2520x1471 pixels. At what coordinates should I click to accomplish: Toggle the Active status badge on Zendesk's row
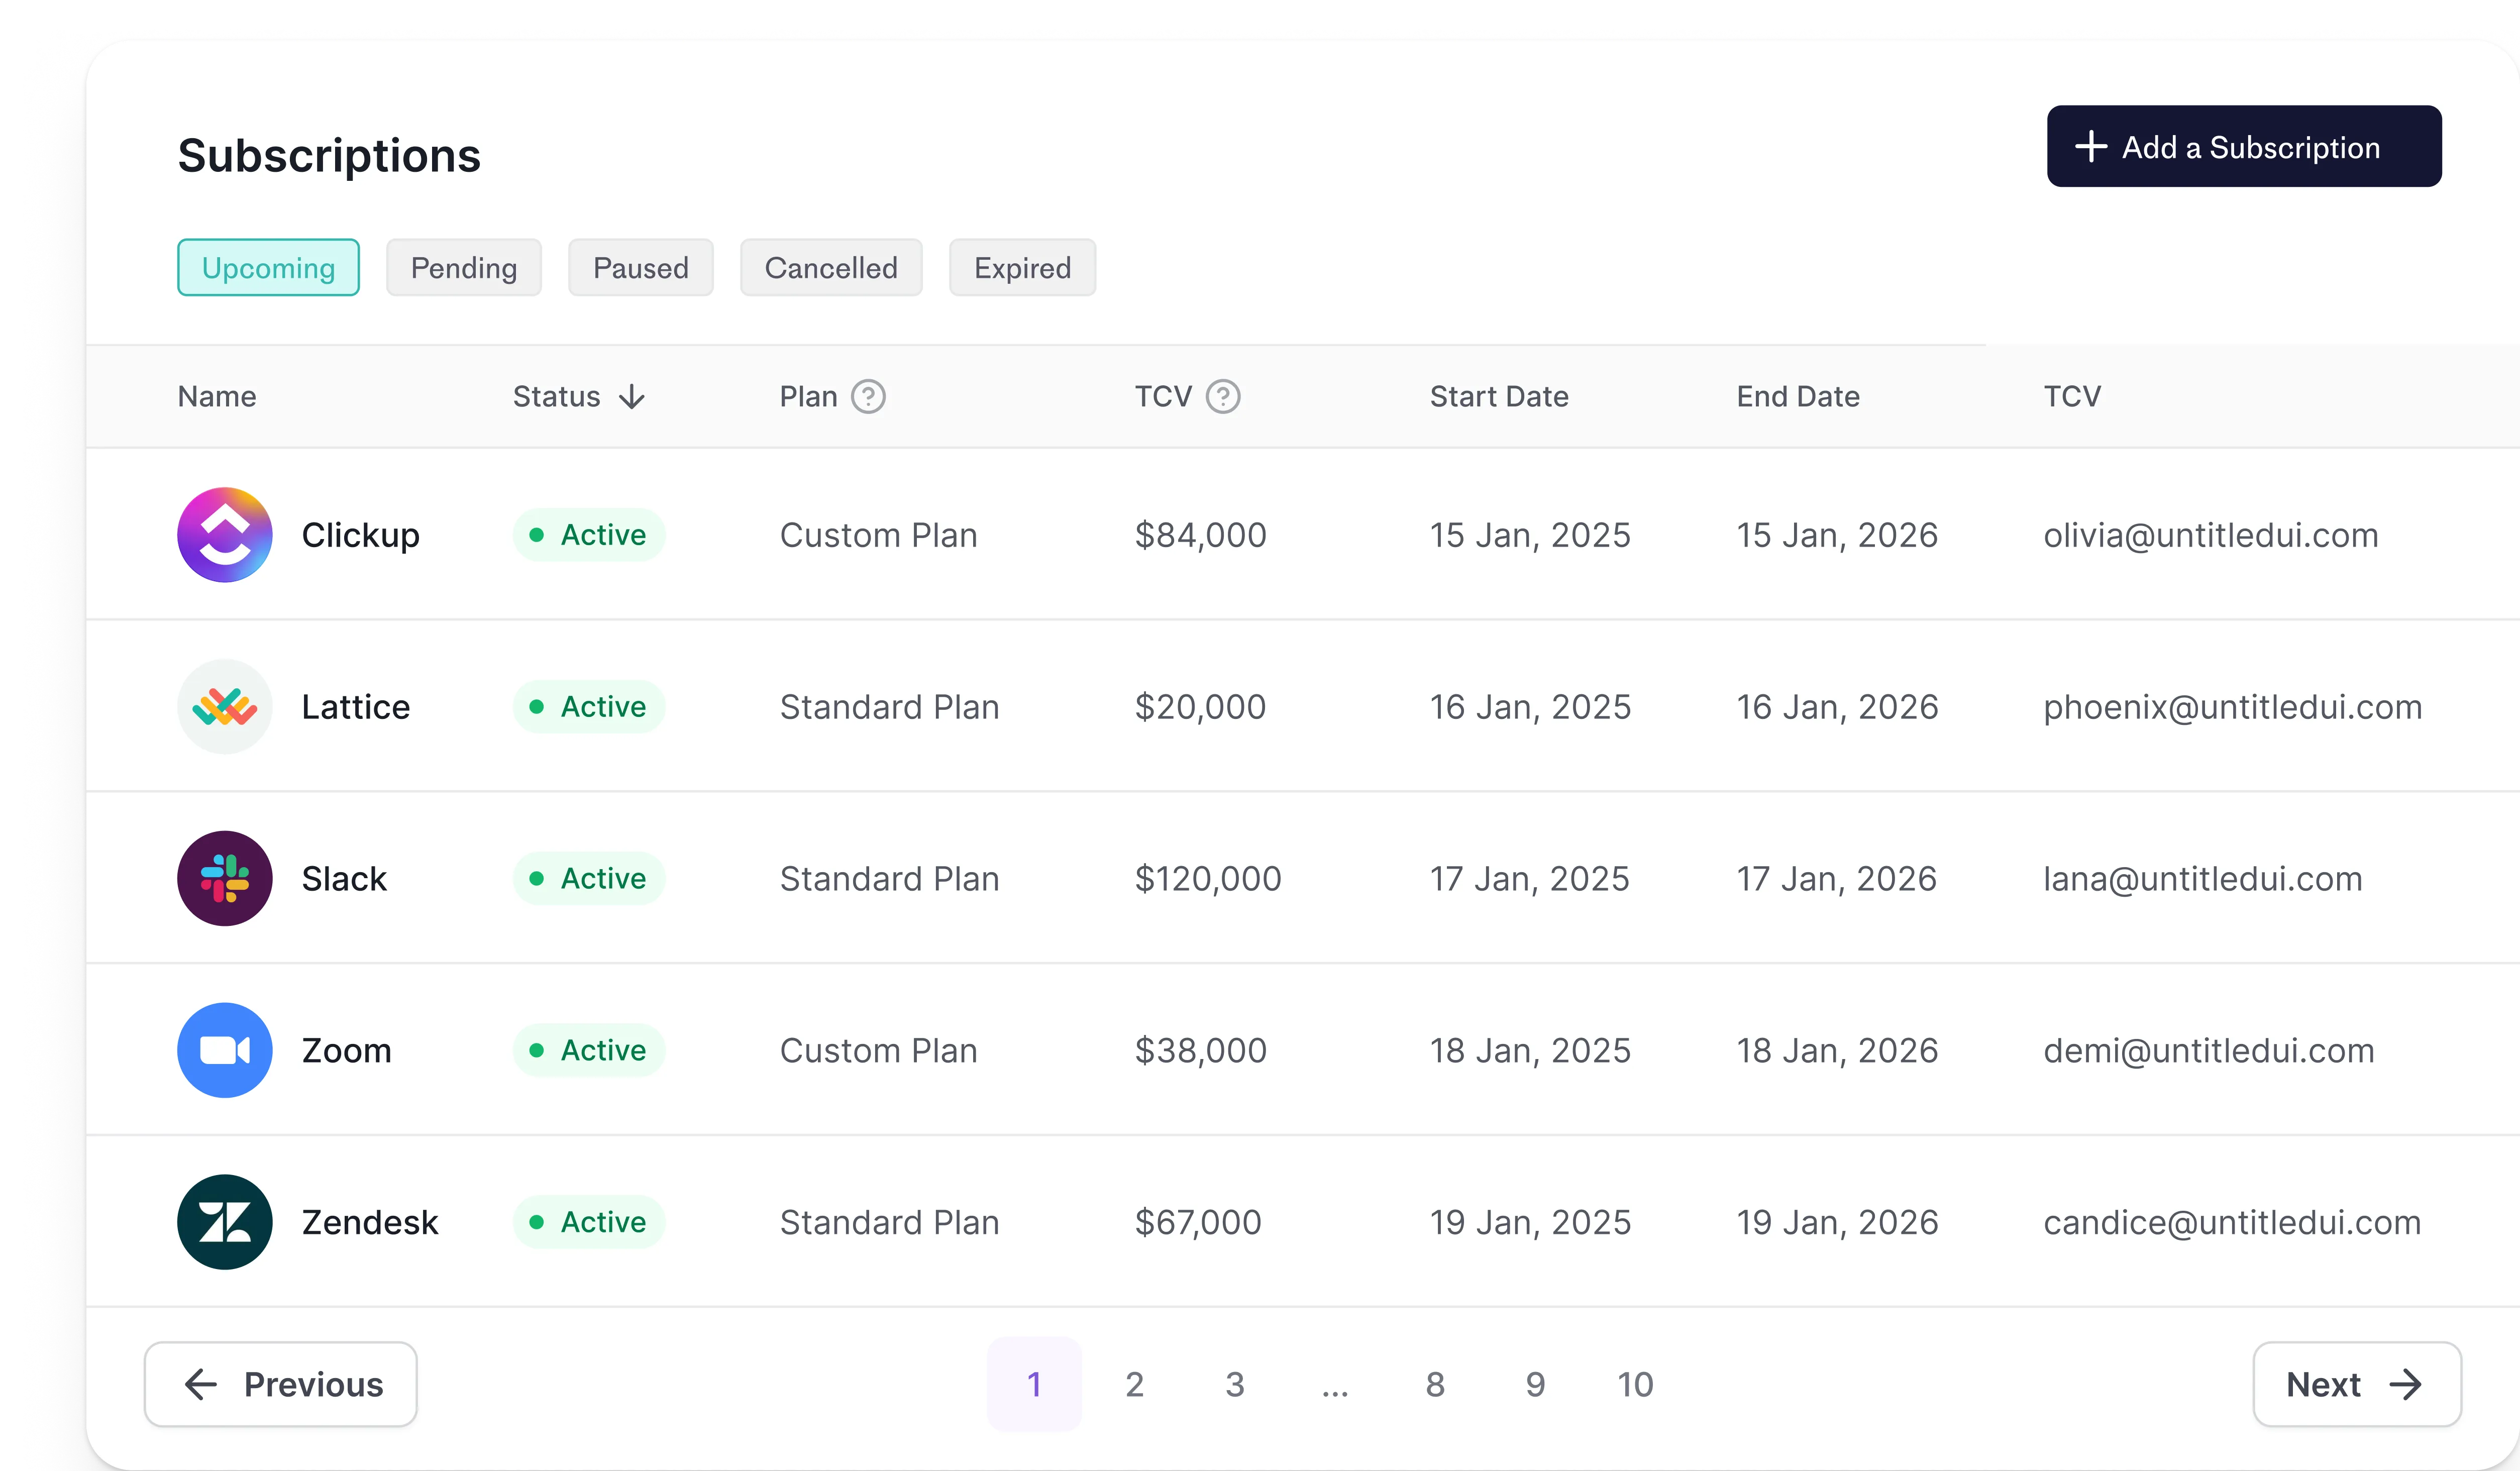tap(588, 1222)
